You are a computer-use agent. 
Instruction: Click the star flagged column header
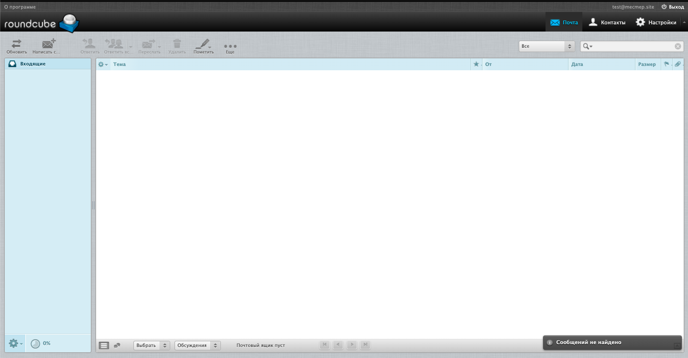tap(476, 64)
